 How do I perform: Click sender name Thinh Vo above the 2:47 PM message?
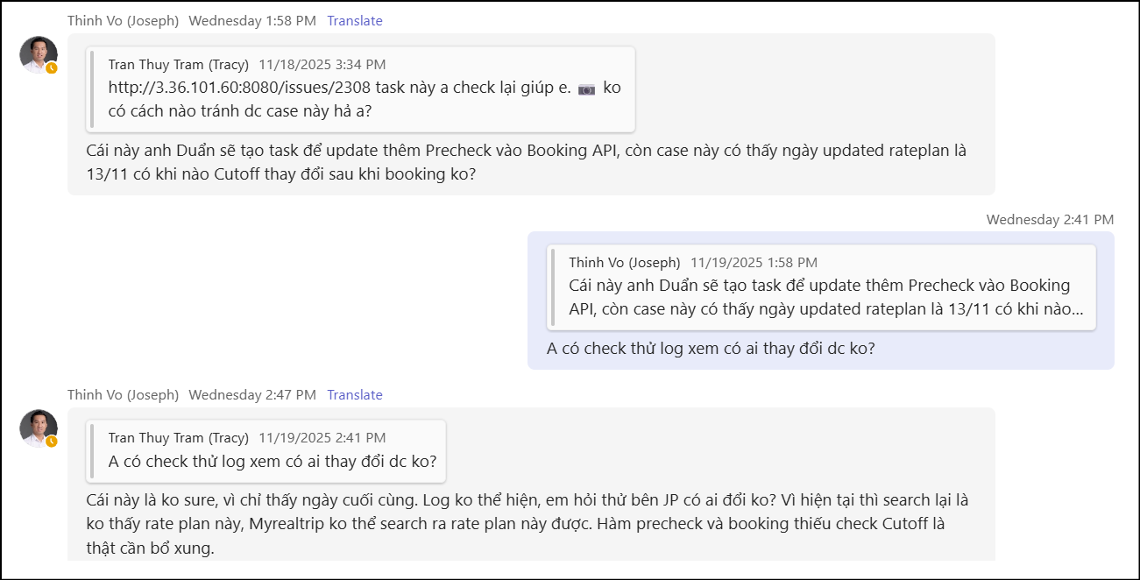(x=123, y=395)
